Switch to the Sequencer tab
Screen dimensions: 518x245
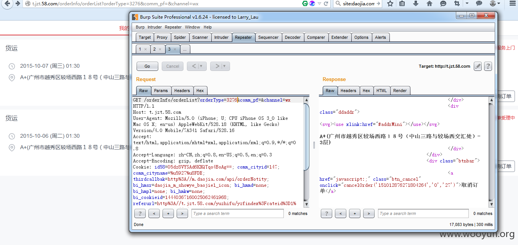[268, 37]
